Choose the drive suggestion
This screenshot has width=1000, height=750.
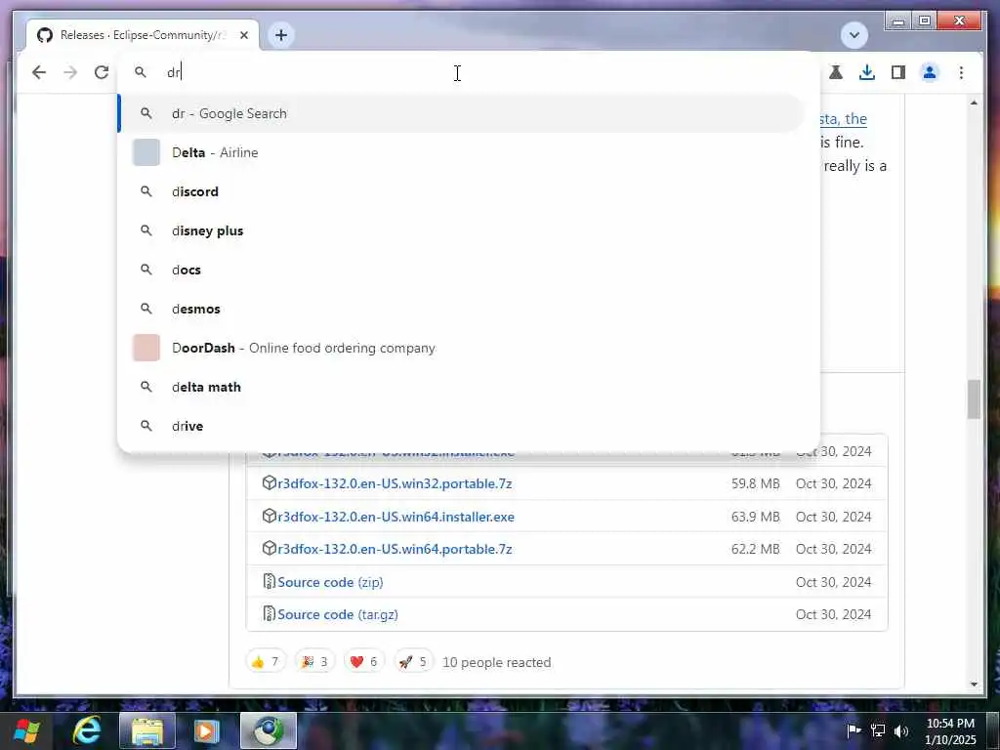pos(461,426)
